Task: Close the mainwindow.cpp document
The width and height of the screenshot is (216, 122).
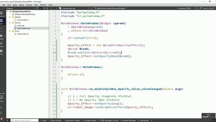Action: point(91,8)
